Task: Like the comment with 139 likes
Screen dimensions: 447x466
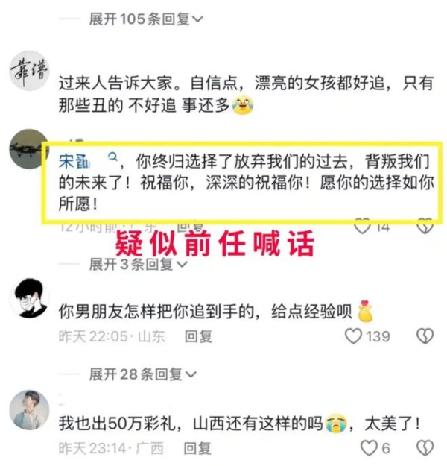Action: 353,336
